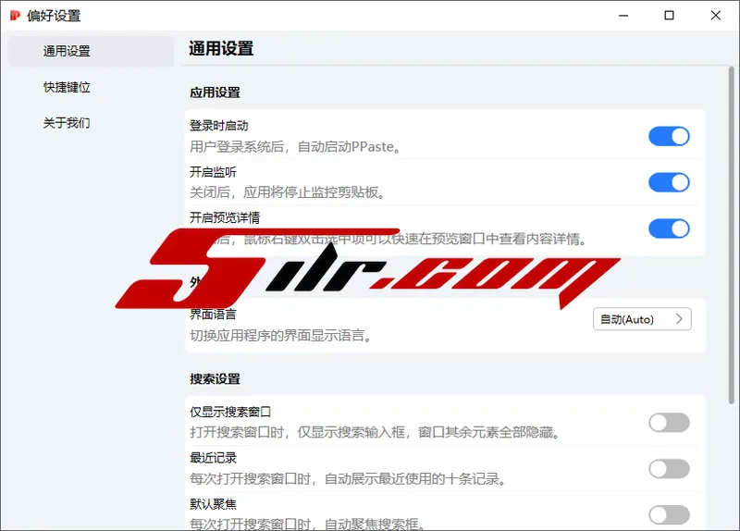740x531 pixels.
Task: Minimize the 偏好设置 window
Action: 623,16
